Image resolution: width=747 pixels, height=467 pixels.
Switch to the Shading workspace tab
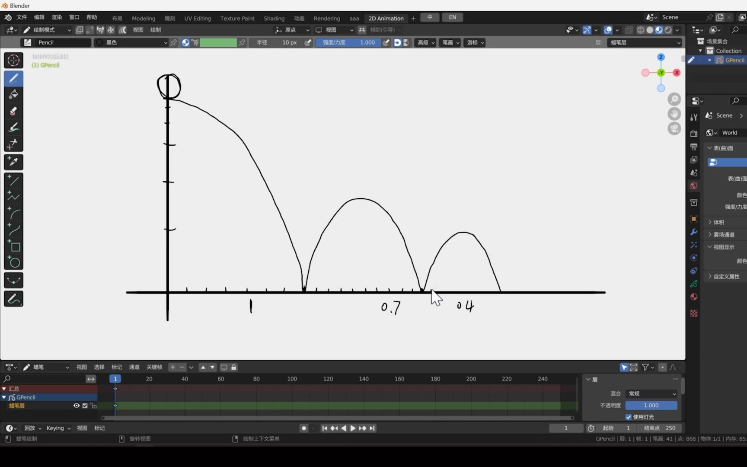tap(274, 18)
